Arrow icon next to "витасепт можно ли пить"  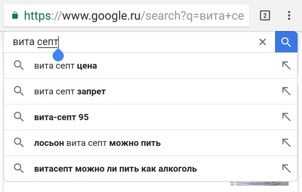click(286, 168)
